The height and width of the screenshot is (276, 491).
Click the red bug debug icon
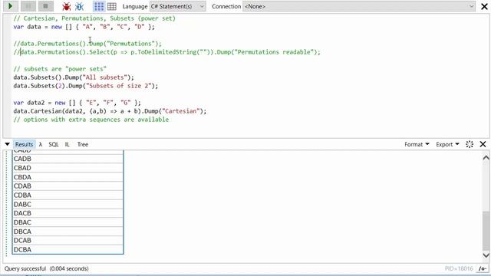66,6
